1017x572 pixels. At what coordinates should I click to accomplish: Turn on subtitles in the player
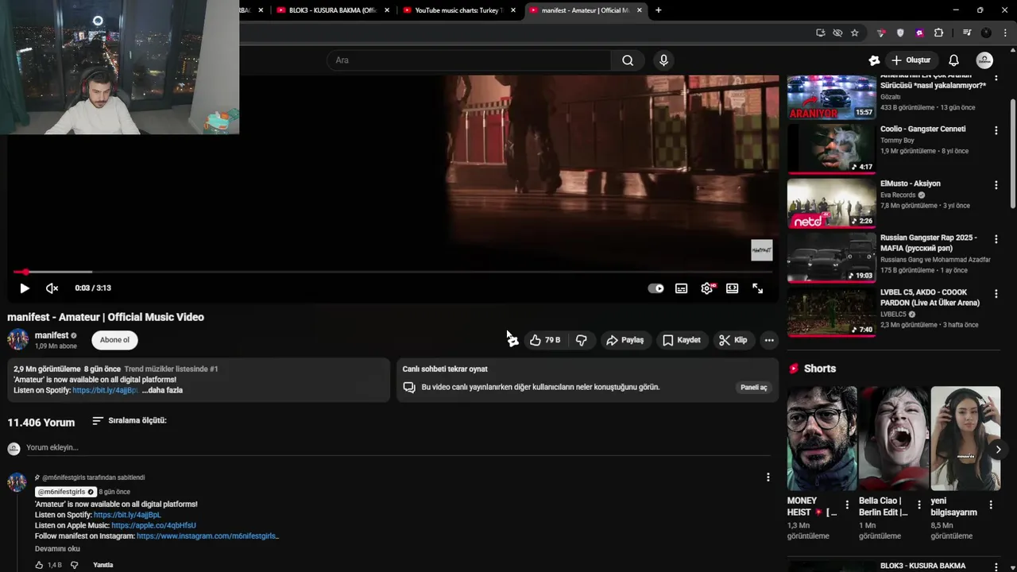click(681, 288)
